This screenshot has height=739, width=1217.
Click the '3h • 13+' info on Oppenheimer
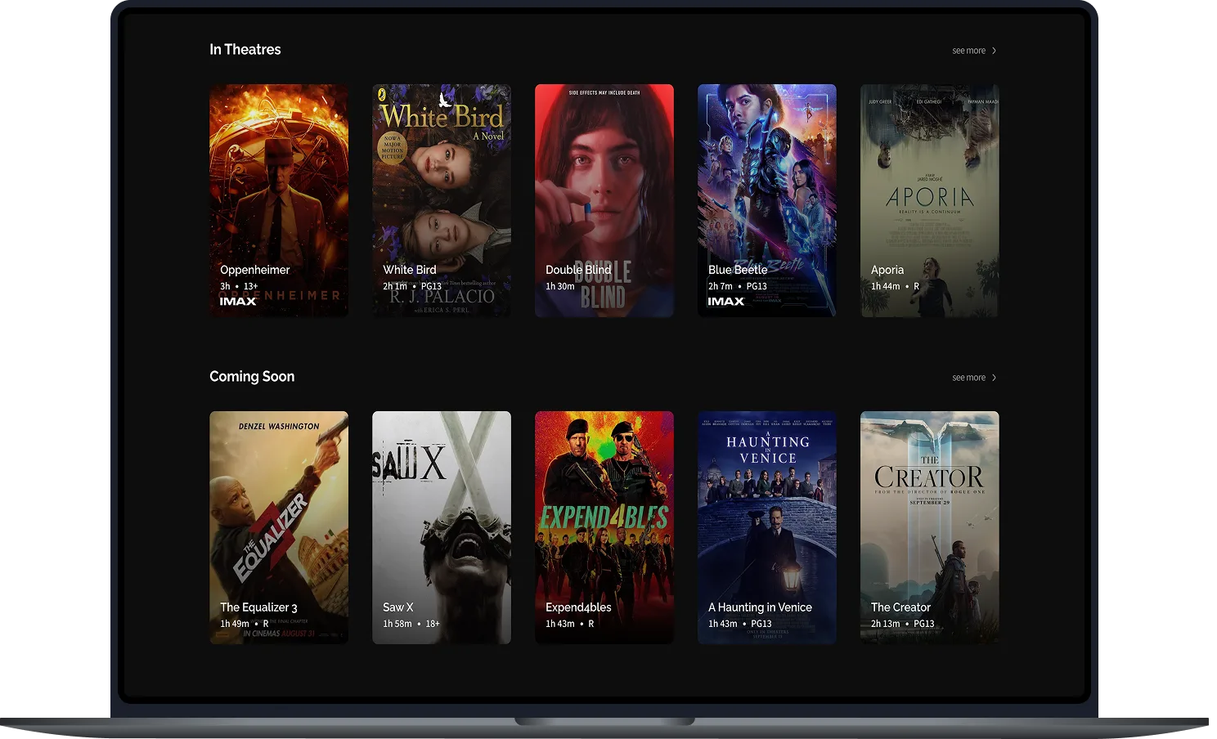pyautogui.click(x=239, y=286)
